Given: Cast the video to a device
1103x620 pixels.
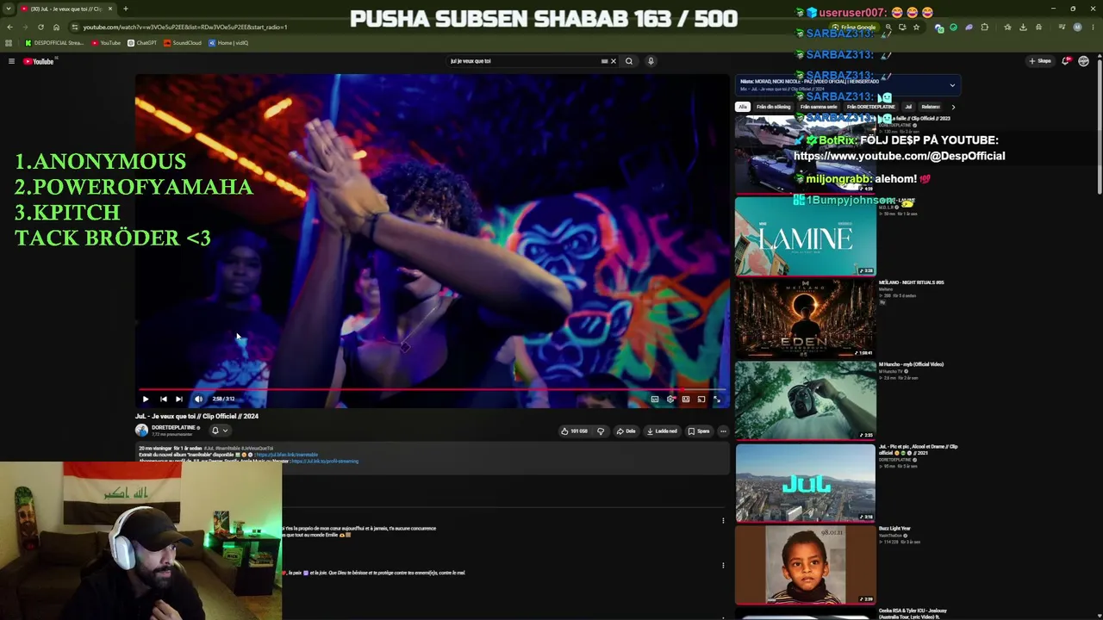Looking at the screenshot, I should pos(701,399).
